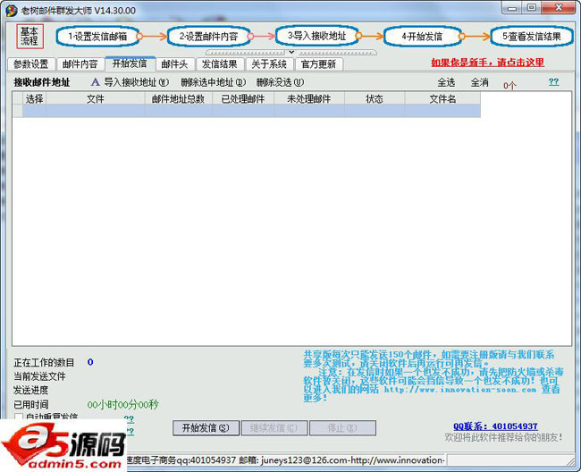Open the QQ联系: 401054937 link
Screen dimensions: 581x472
[x=495, y=426]
